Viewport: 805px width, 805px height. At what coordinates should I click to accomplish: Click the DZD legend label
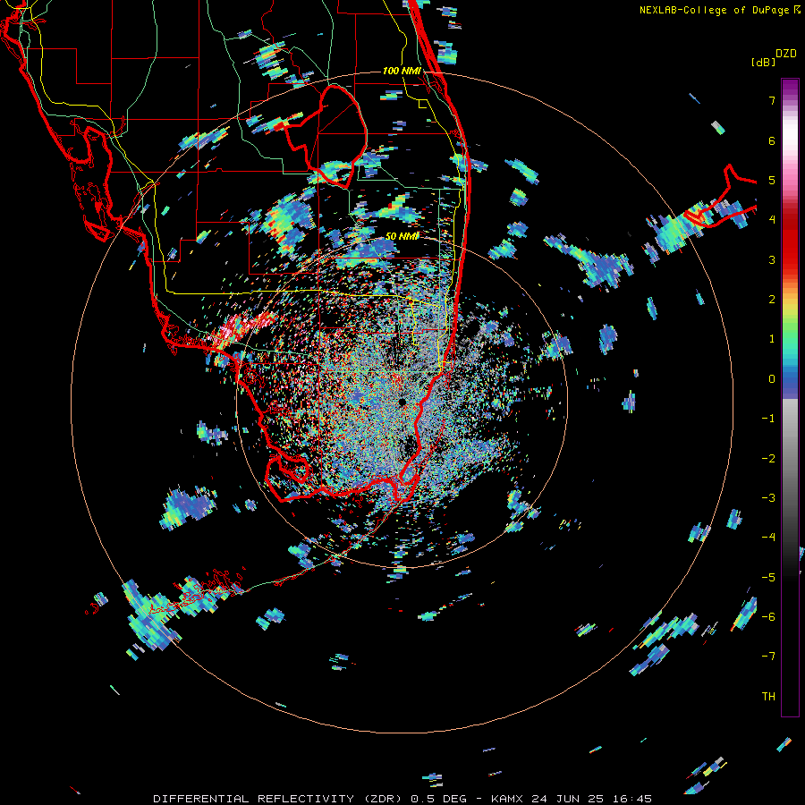coord(786,54)
